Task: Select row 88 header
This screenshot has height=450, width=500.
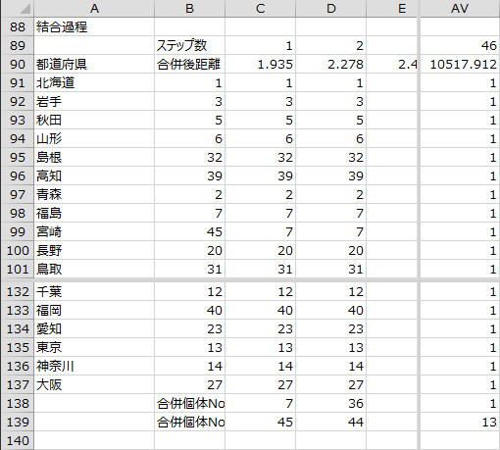Action: (x=18, y=26)
